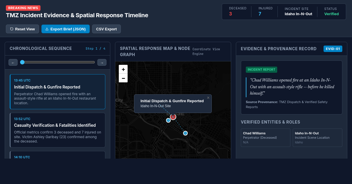This screenshot has height=184, width=352.
Task: Advance to next timeline step arrow
Action: point(102,62)
